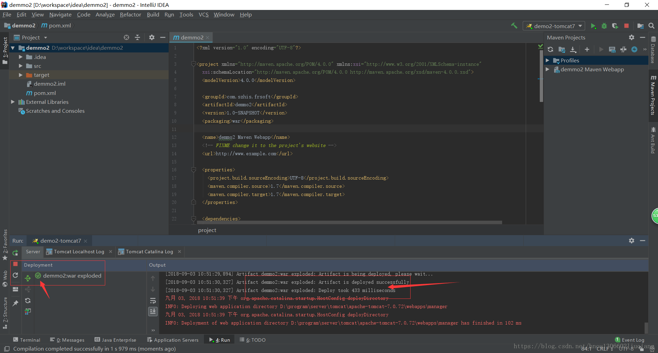Stop server in Run panel red square
Viewport: 658px width, 353px height.
point(15,264)
